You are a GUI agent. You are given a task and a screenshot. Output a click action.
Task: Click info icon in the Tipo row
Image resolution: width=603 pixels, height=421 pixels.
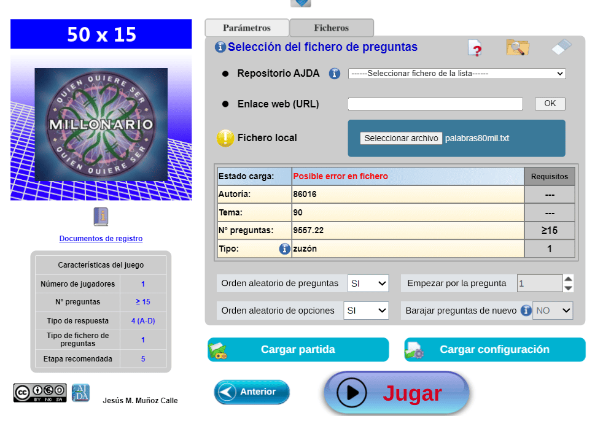[284, 249]
